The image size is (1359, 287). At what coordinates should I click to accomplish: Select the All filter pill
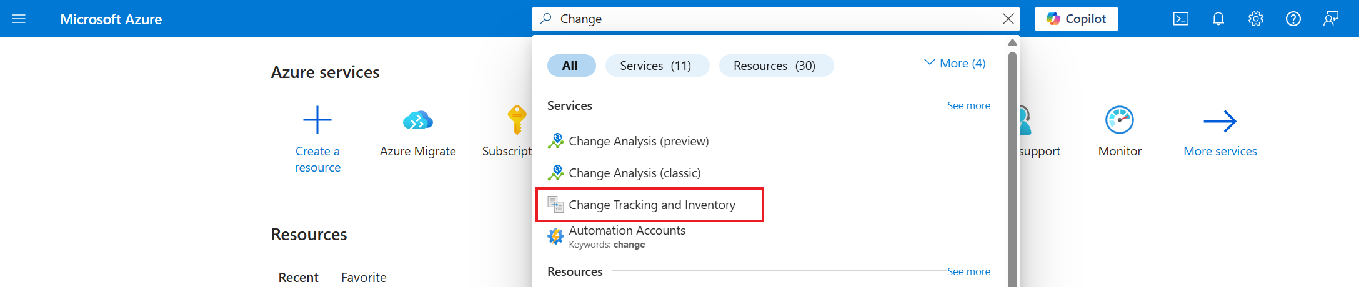(570, 66)
